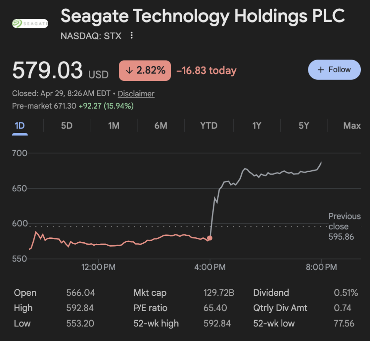Switch to the 1M chart tab
370x341 pixels.
point(113,126)
